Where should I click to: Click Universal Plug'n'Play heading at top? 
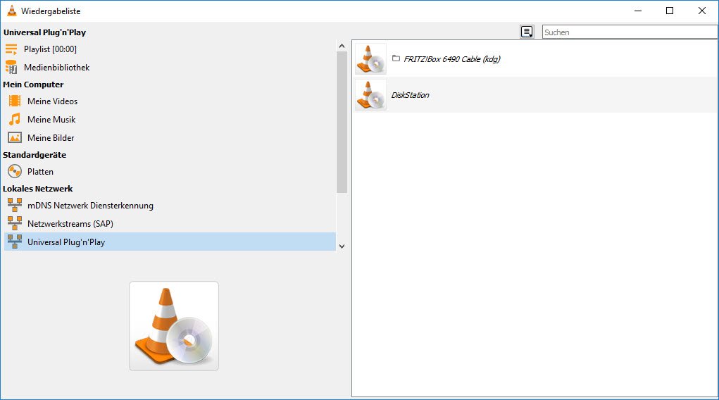44,32
